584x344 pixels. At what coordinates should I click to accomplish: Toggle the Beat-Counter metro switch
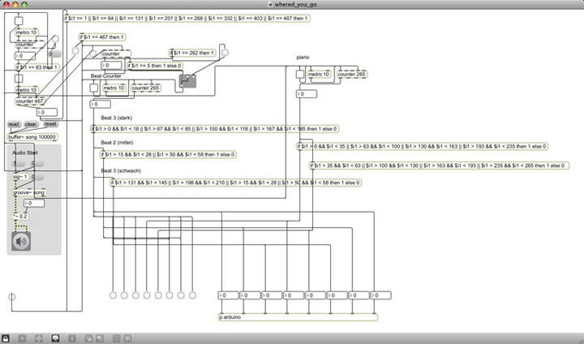tap(95, 88)
